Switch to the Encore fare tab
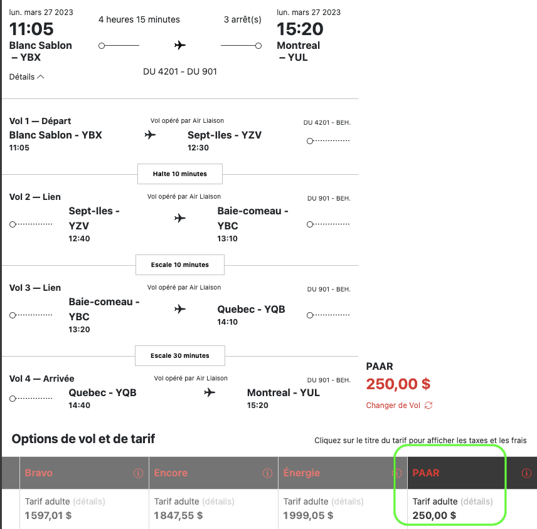Viewport: 537px width, 529px height. click(x=171, y=473)
